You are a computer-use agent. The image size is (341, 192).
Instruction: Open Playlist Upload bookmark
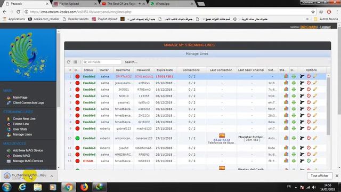(x=105, y=19)
